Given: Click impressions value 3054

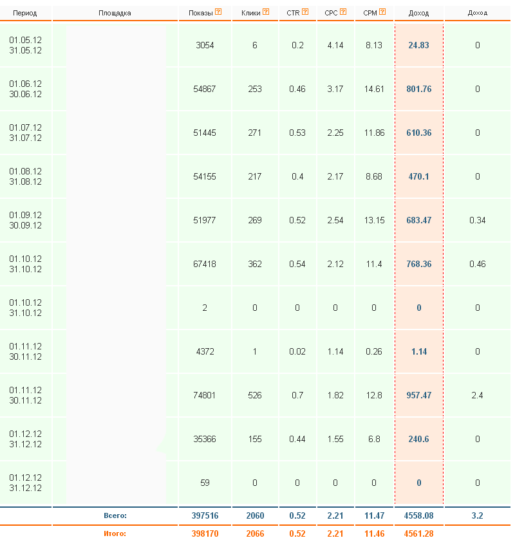Looking at the screenshot, I should [205, 45].
